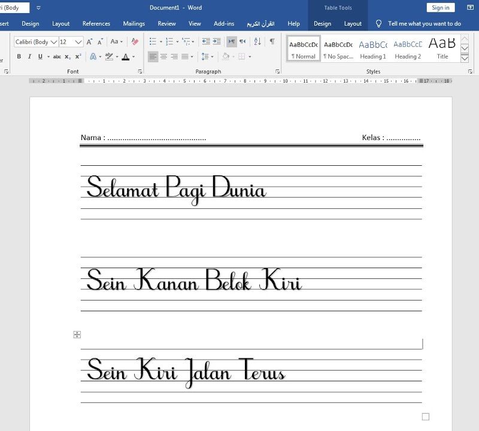Apply subscript formatting
The height and width of the screenshot is (431, 479).
point(68,56)
